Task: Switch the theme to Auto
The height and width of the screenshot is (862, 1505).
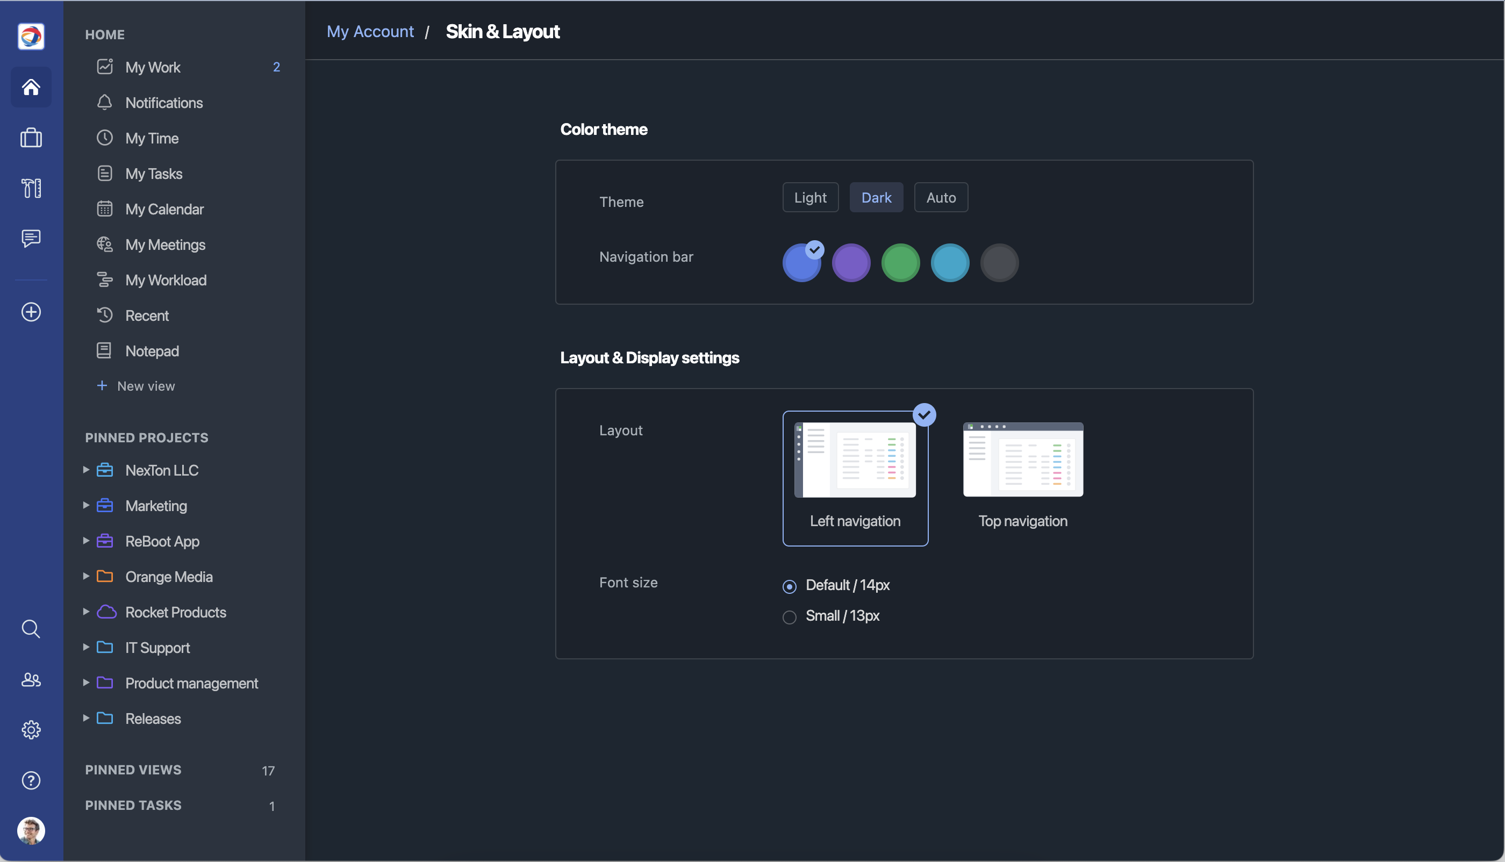Action: [941, 197]
